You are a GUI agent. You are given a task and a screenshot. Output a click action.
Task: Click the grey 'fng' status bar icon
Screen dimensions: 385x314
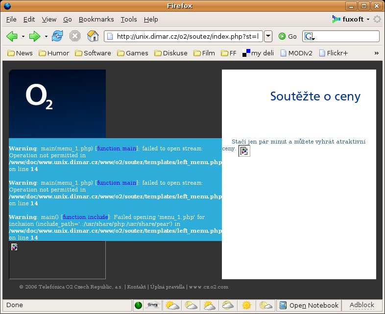click(x=152, y=305)
